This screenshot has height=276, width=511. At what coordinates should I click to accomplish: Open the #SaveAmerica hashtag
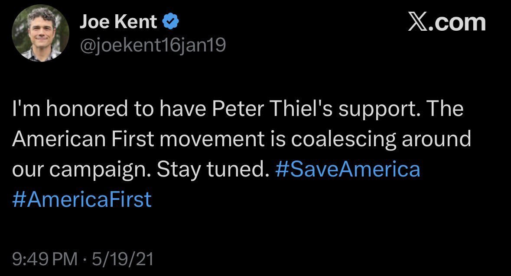click(348, 170)
